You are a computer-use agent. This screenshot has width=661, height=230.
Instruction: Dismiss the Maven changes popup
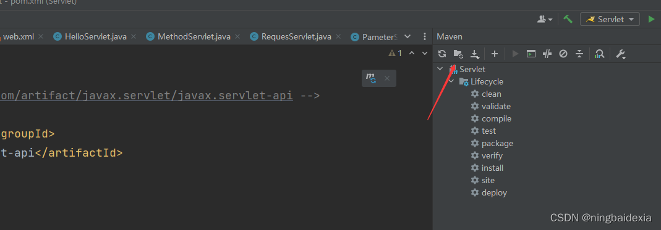click(387, 78)
